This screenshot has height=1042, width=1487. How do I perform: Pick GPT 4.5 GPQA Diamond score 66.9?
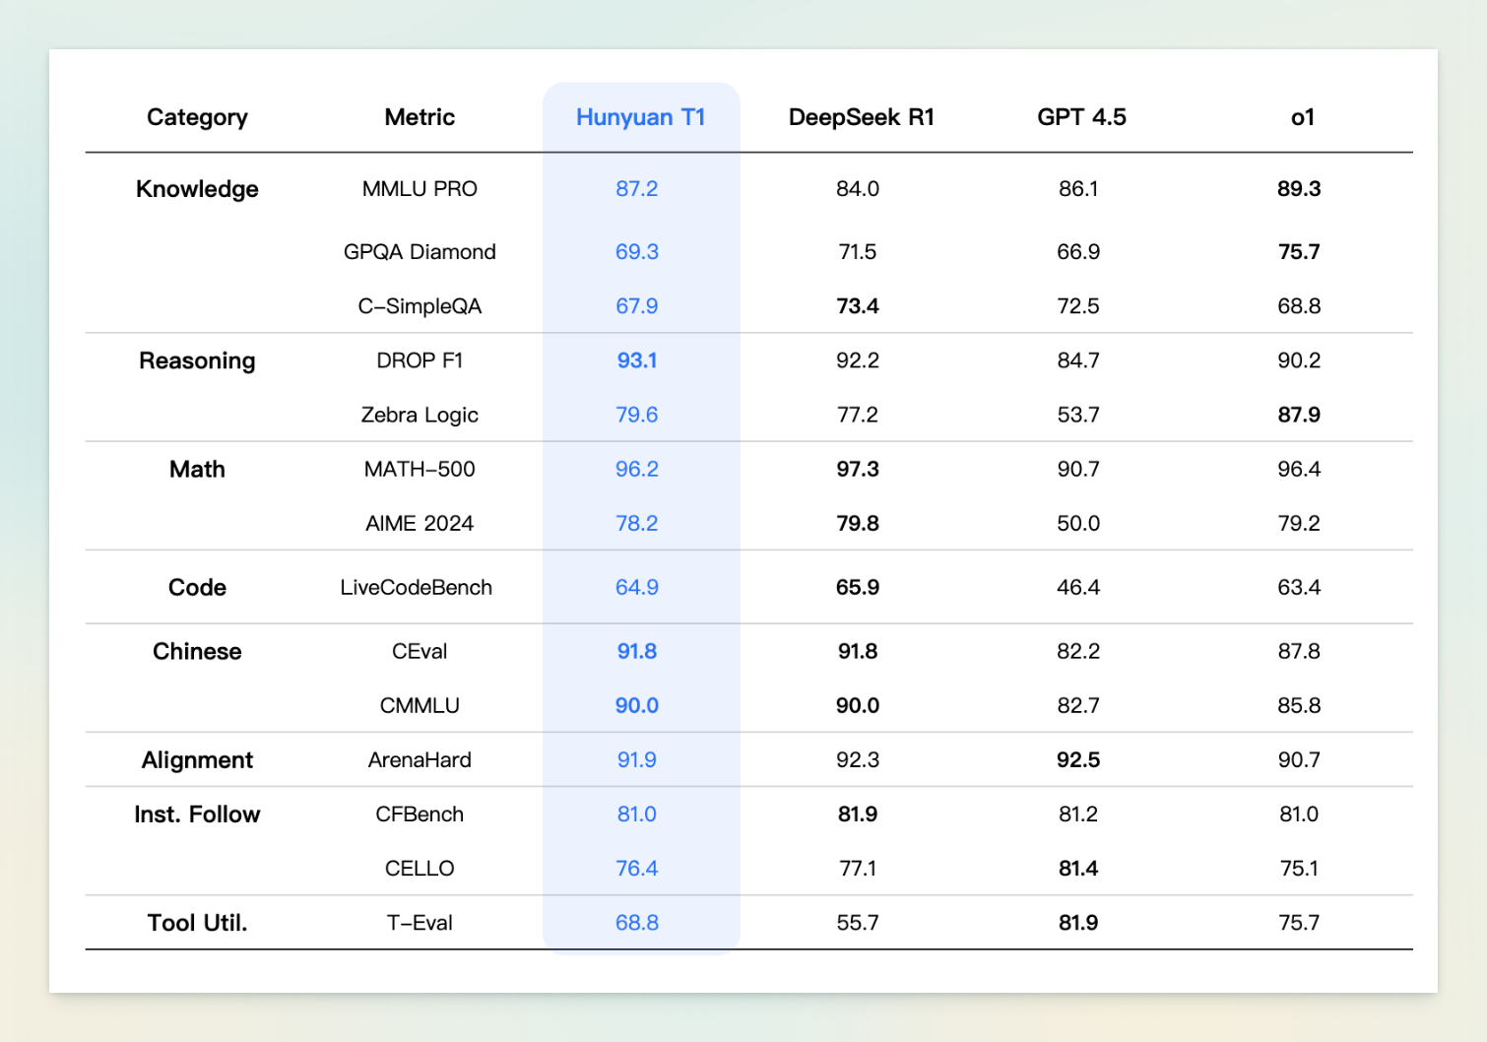1078,251
